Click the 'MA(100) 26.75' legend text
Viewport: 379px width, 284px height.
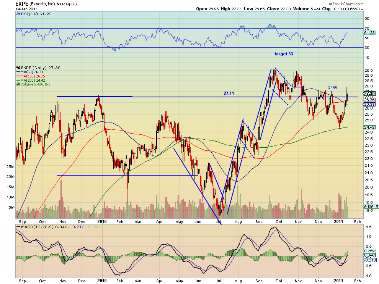pos(33,76)
